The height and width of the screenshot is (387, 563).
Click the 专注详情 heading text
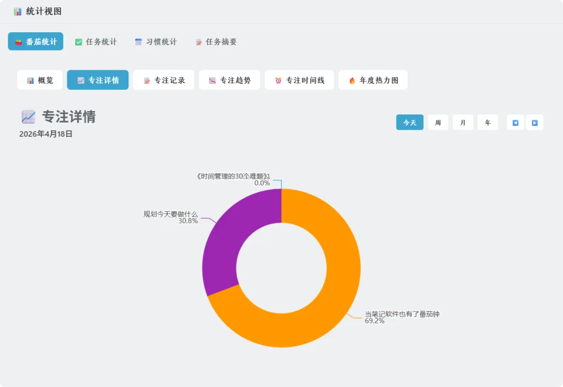[x=69, y=117]
